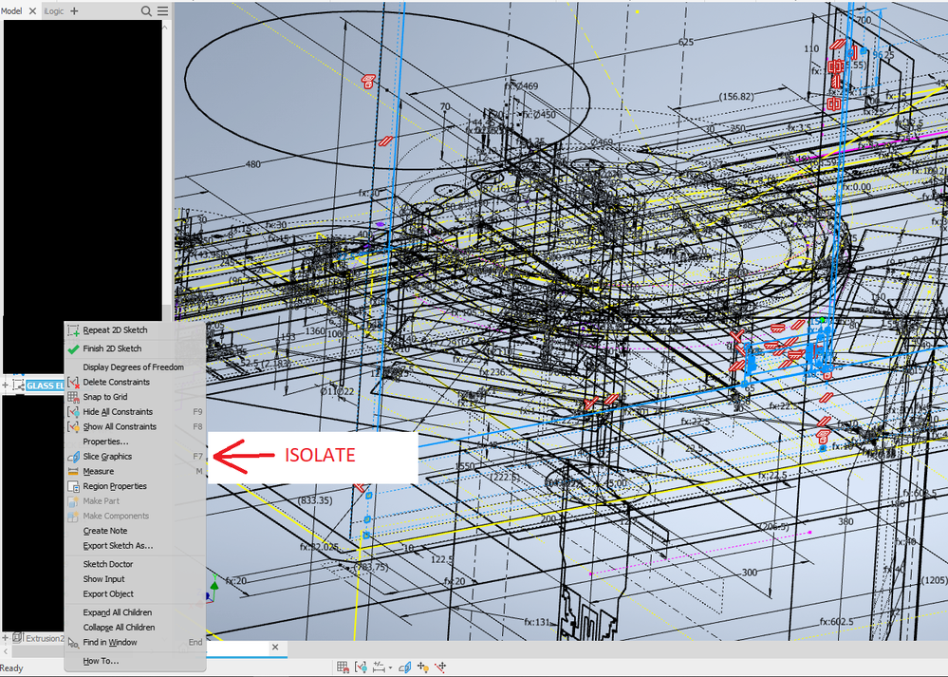Select the 380 dimension

tap(846, 521)
